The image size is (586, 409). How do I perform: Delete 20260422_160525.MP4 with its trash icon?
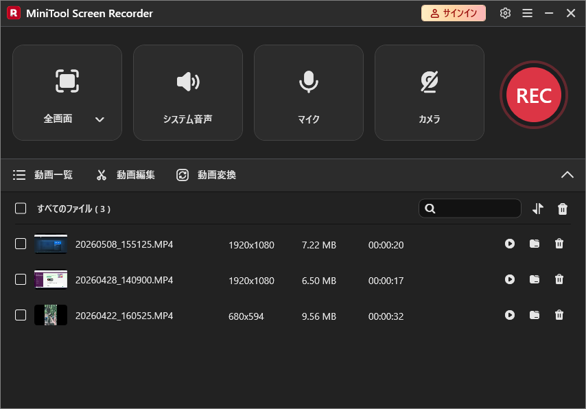(x=559, y=315)
